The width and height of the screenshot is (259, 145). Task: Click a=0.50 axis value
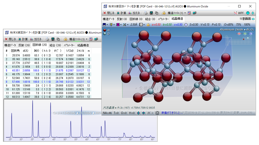pyautogui.click(x=156, y=25)
